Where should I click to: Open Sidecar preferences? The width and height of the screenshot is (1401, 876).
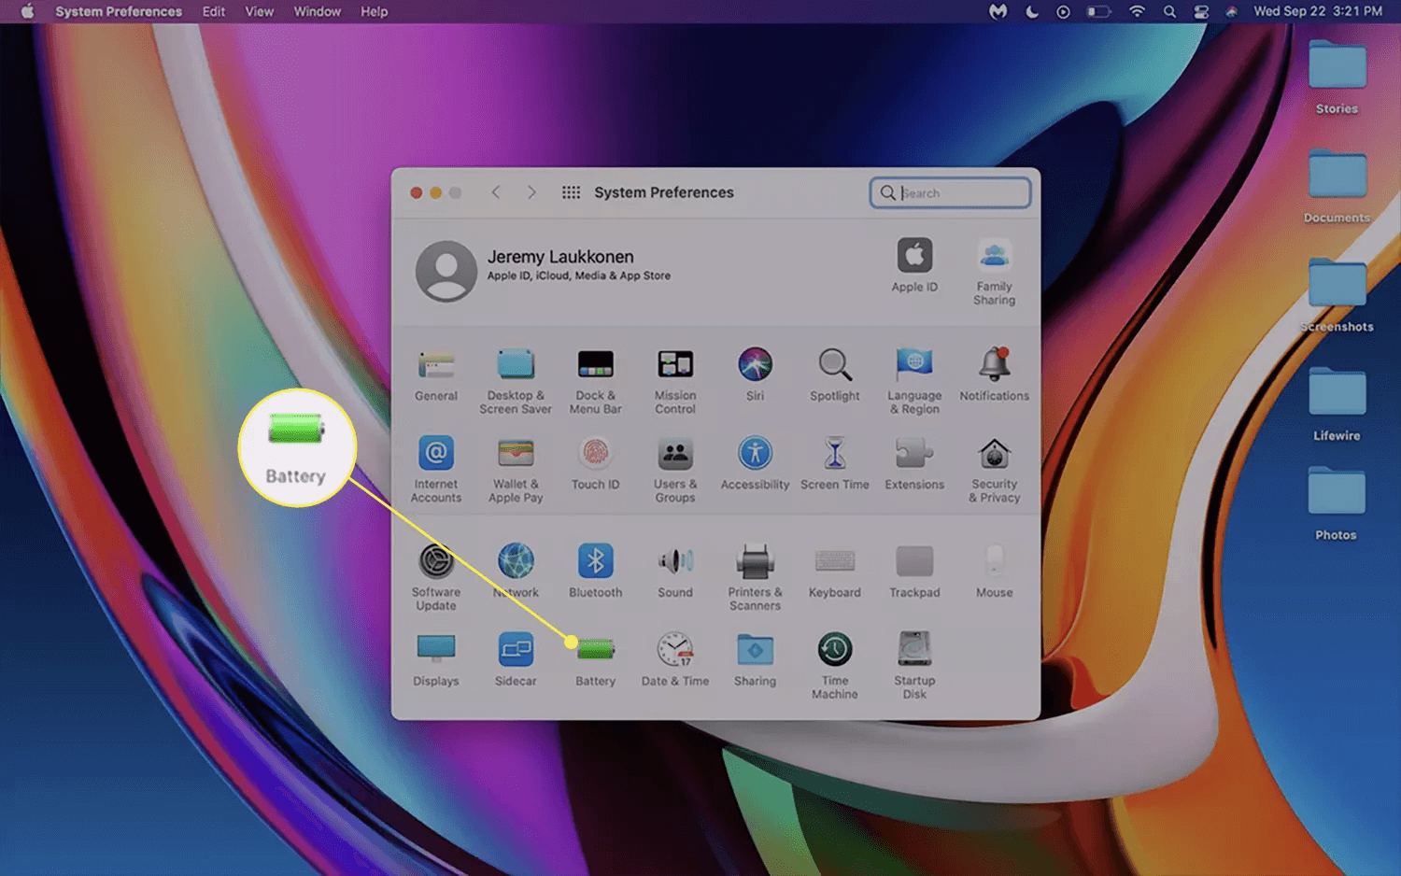pos(516,660)
